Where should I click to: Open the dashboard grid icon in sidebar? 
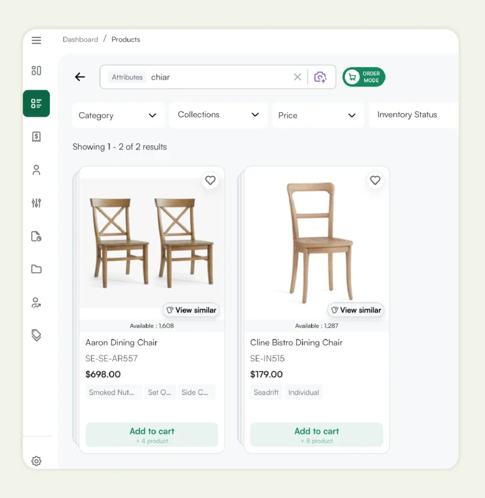tap(36, 70)
